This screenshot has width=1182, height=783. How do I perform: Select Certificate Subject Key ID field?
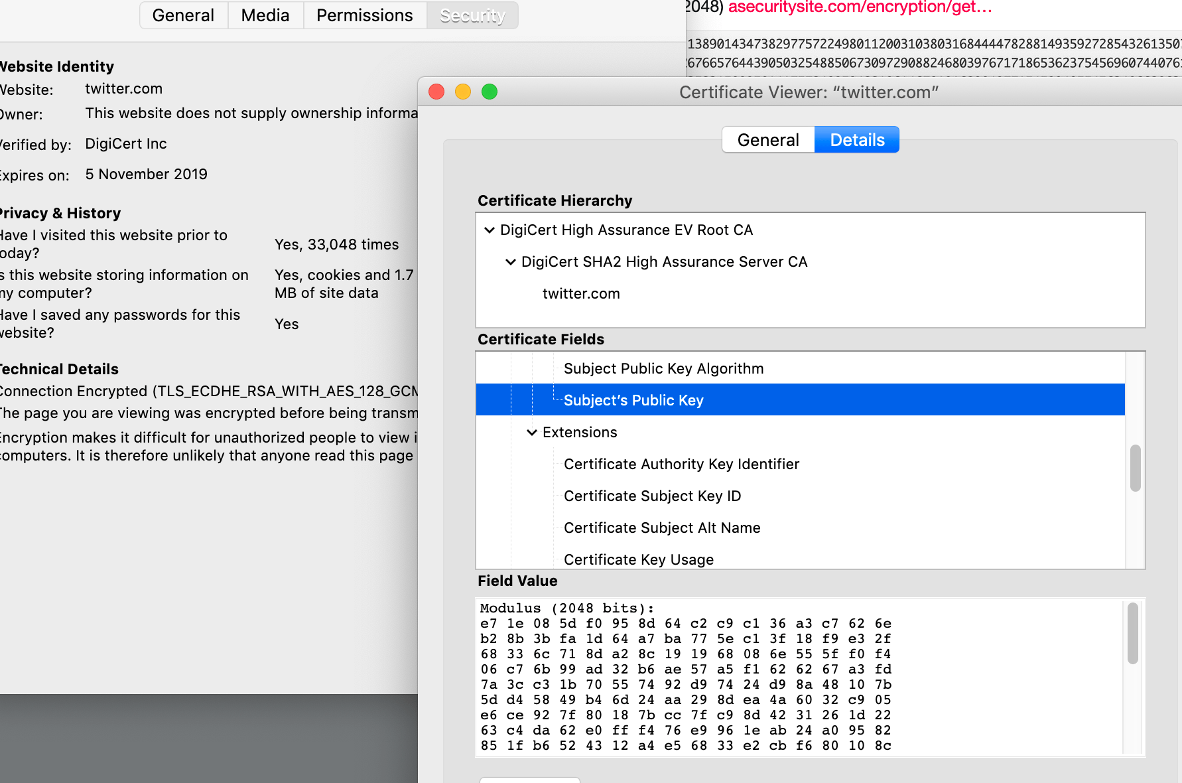tap(652, 496)
